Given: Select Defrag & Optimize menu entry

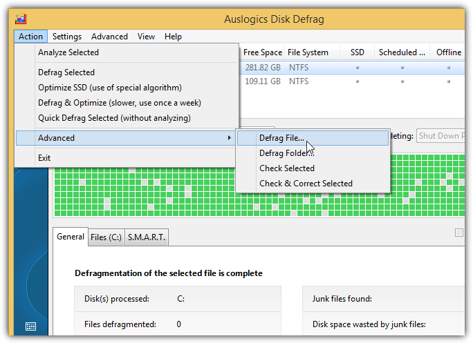Looking at the screenshot, I should pos(127,103).
